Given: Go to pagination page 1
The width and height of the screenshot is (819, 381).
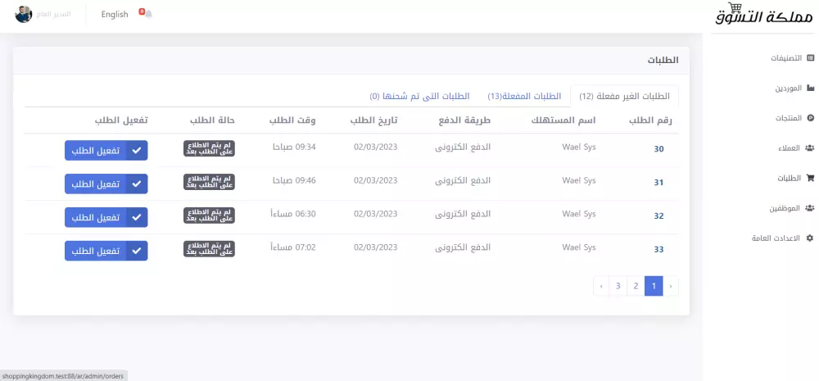Looking at the screenshot, I should point(654,286).
